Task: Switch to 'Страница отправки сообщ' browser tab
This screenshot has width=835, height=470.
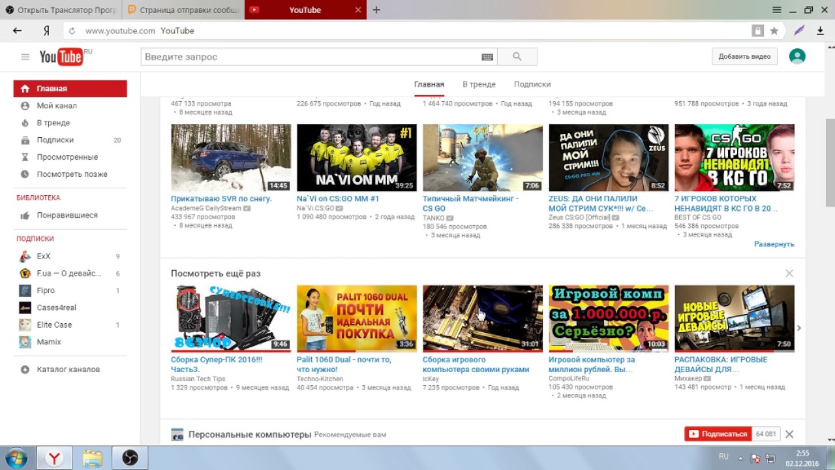Action: (x=183, y=10)
